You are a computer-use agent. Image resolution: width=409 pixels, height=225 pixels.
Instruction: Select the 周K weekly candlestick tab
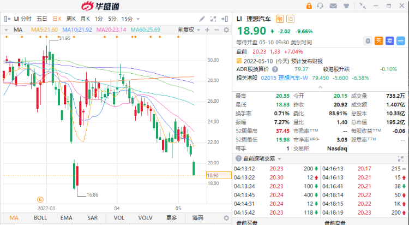(x=71, y=19)
